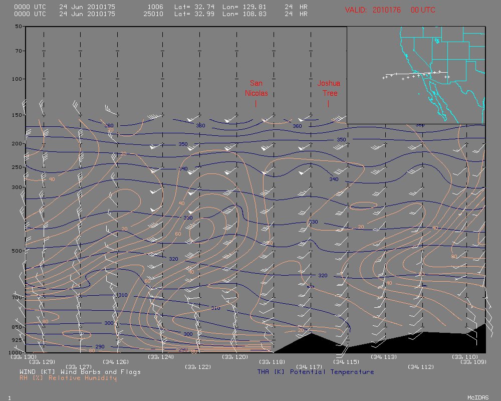Click the McIDAS label in the corner
The image size is (501, 401).
[478, 397]
